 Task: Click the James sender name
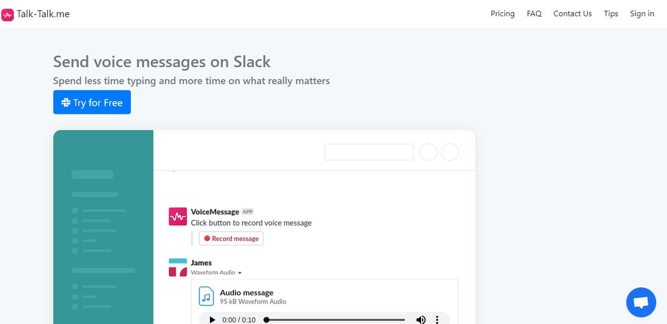point(201,263)
